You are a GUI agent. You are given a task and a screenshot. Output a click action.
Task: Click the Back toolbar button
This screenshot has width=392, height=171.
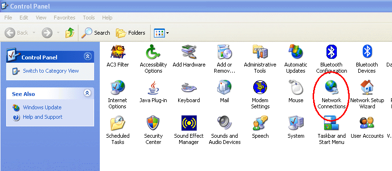(x=17, y=33)
